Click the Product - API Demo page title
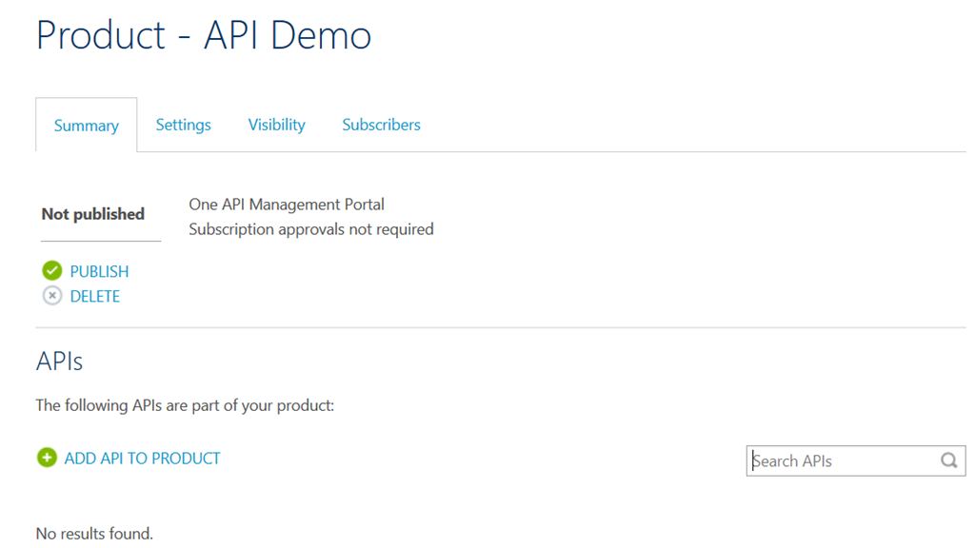 coord(204,35)
